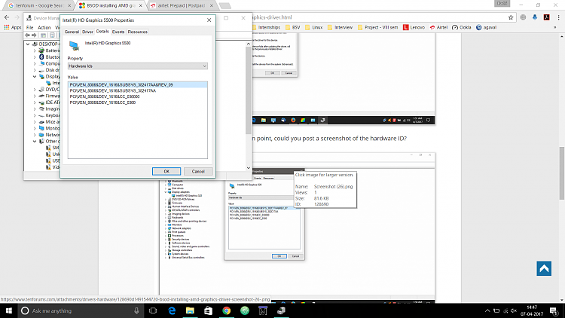
Task: Close the Properties dialog with the X
Action: point(209,20)
